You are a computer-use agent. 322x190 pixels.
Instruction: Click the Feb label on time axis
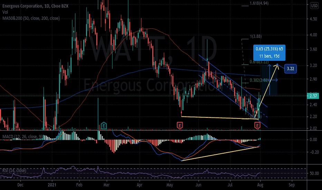click(x=79, y=185)
